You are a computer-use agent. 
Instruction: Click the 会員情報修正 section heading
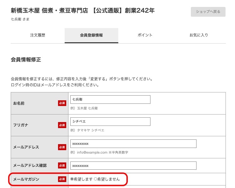pos(26,60)
